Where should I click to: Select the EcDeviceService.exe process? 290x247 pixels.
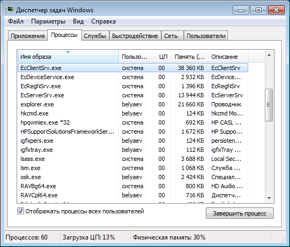click(133, 77)
